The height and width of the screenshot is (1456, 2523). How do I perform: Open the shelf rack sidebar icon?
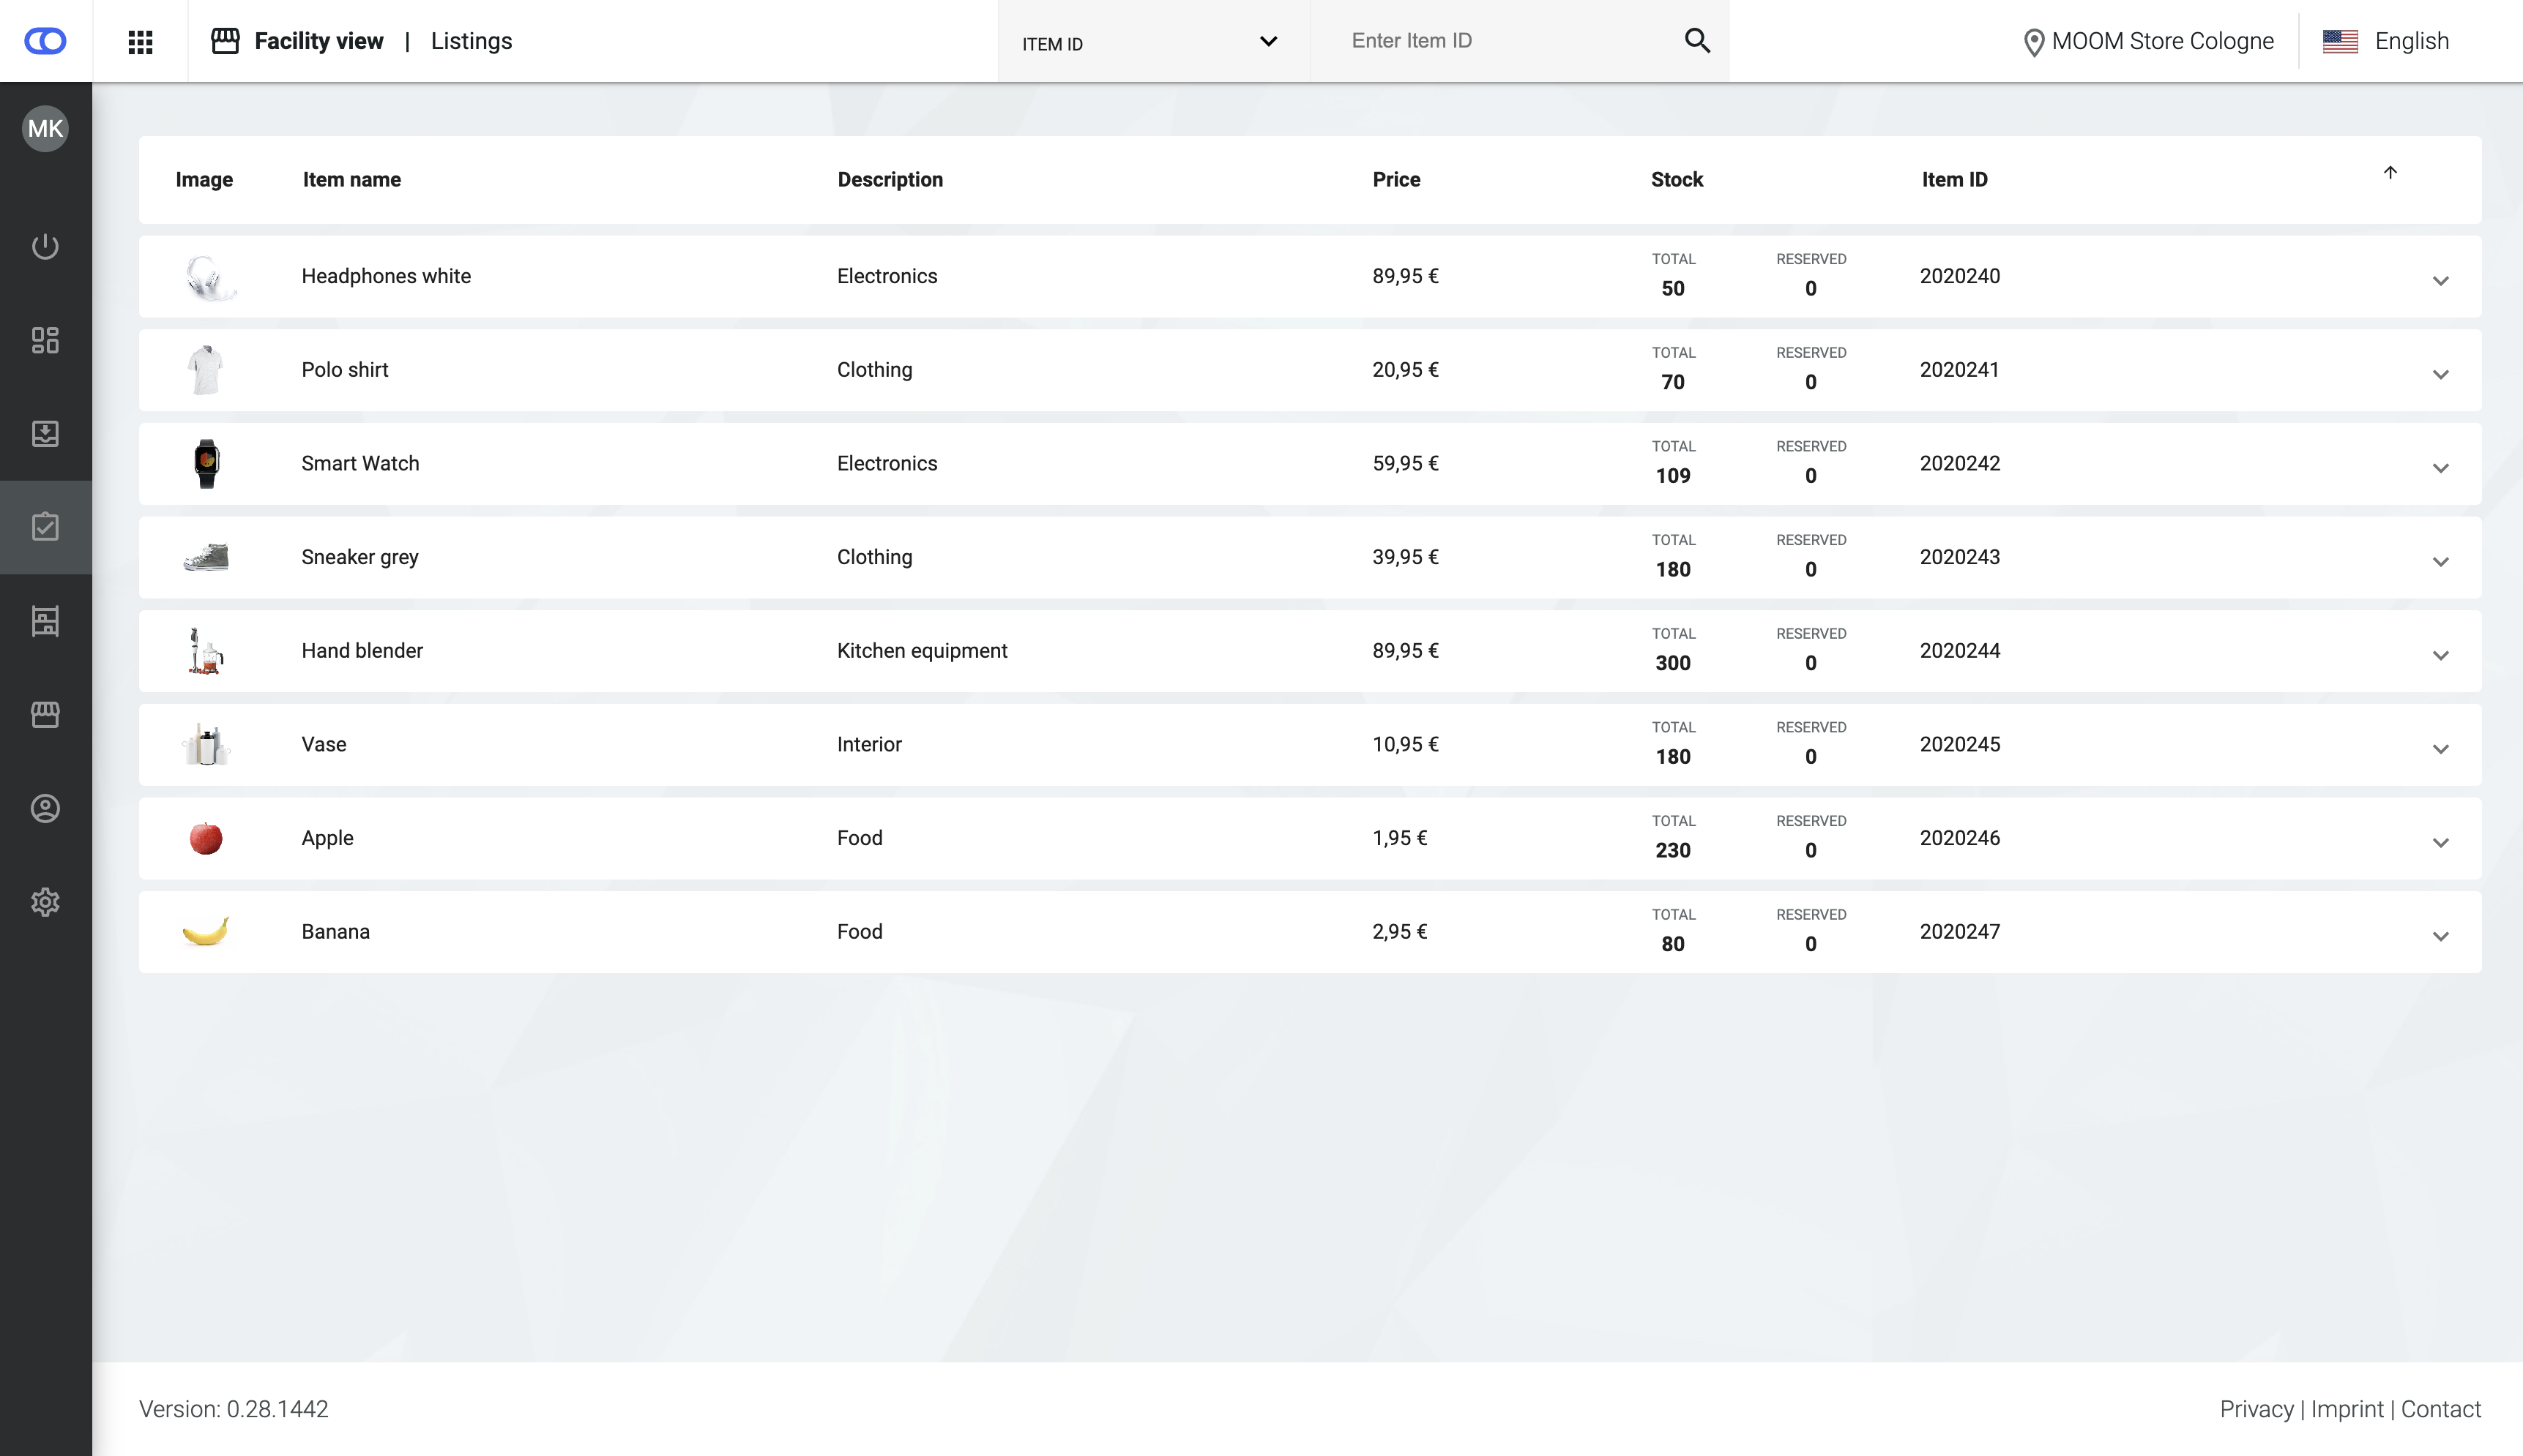pyautogui.click(x=45, y=621)
